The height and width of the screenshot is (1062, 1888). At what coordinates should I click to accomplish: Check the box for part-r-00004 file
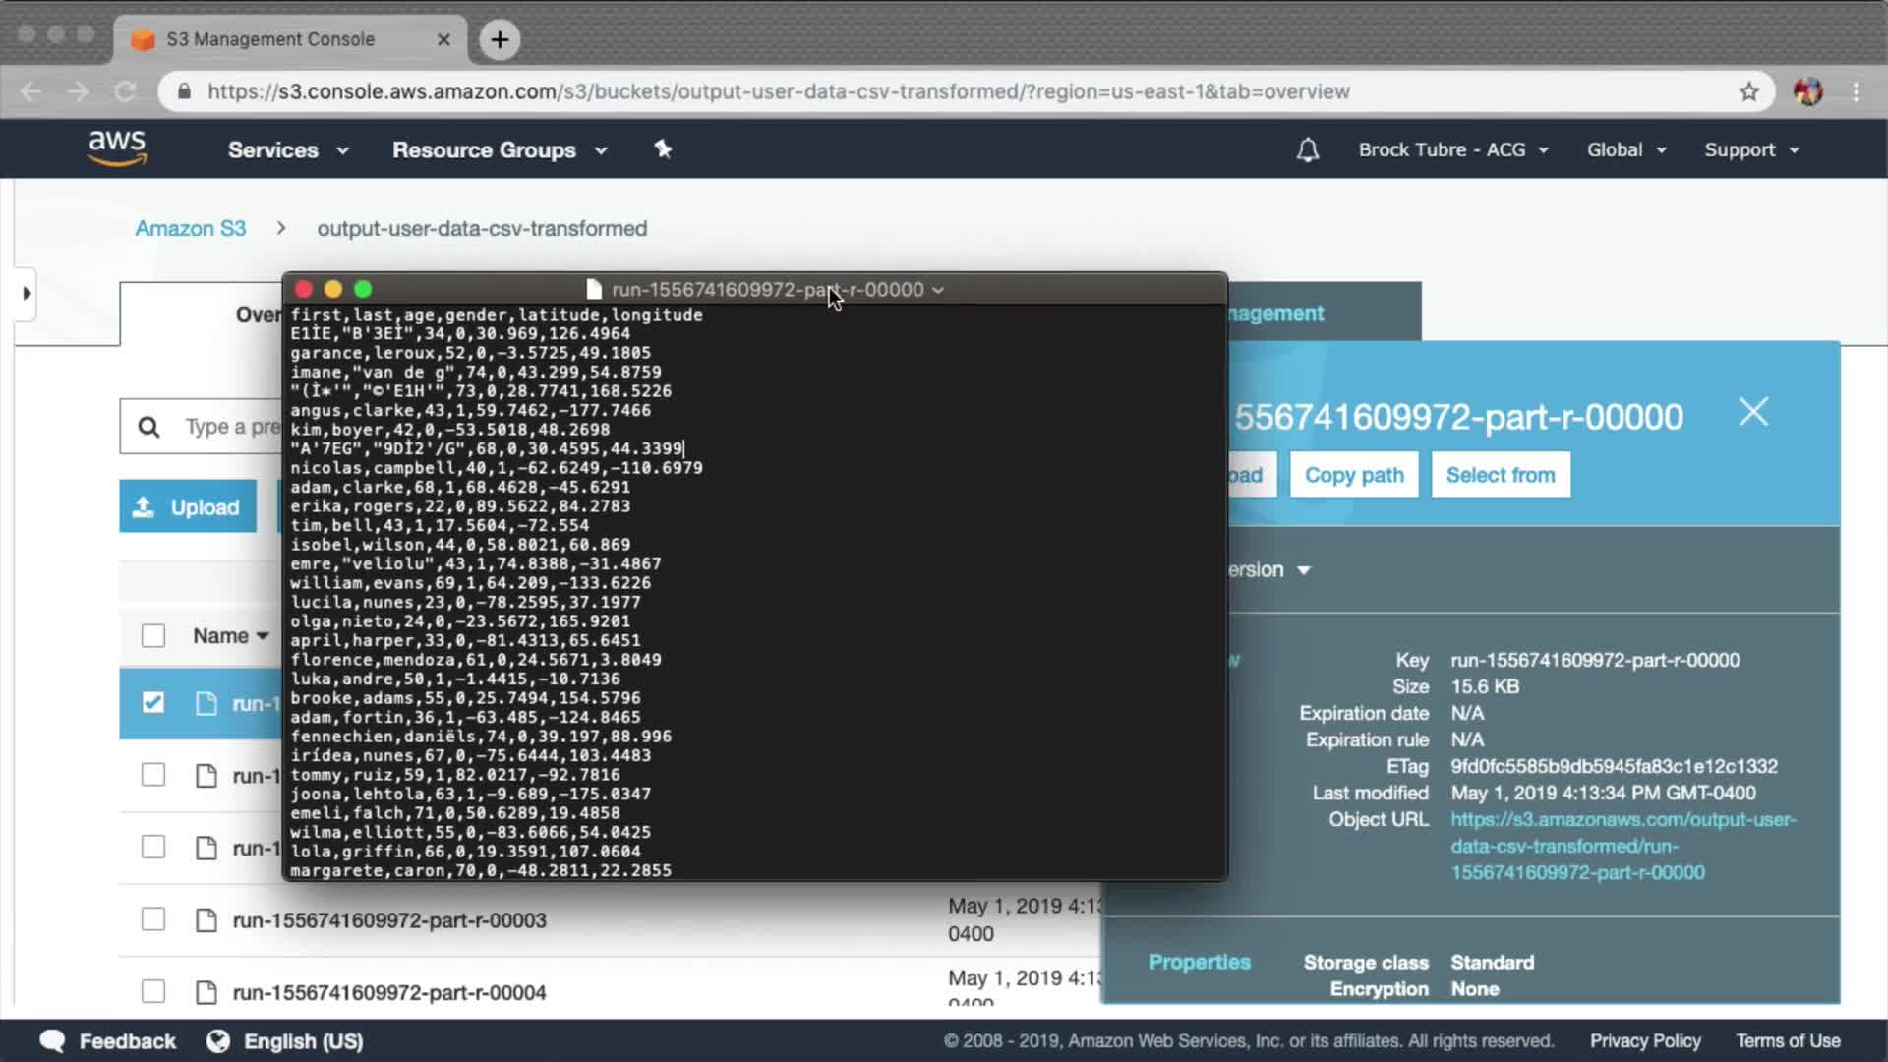point(153,991)
